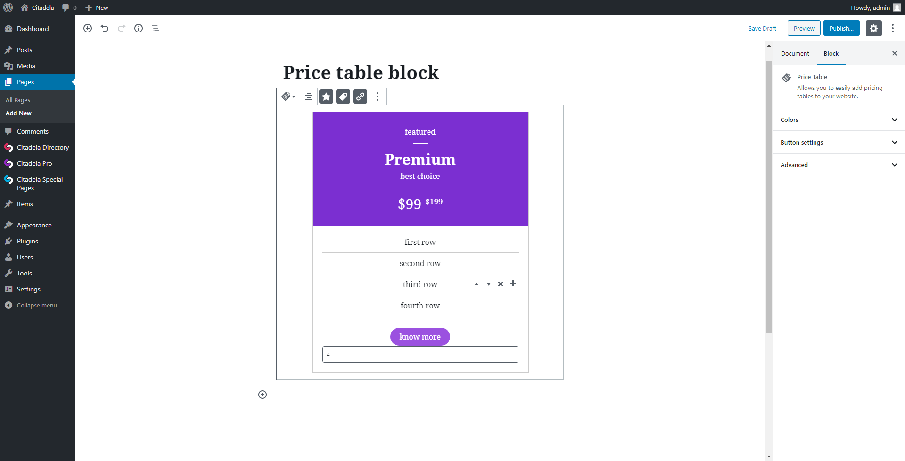Expand the Advanced panel
This screenshot has height=461, width=905.
point(839,165)
